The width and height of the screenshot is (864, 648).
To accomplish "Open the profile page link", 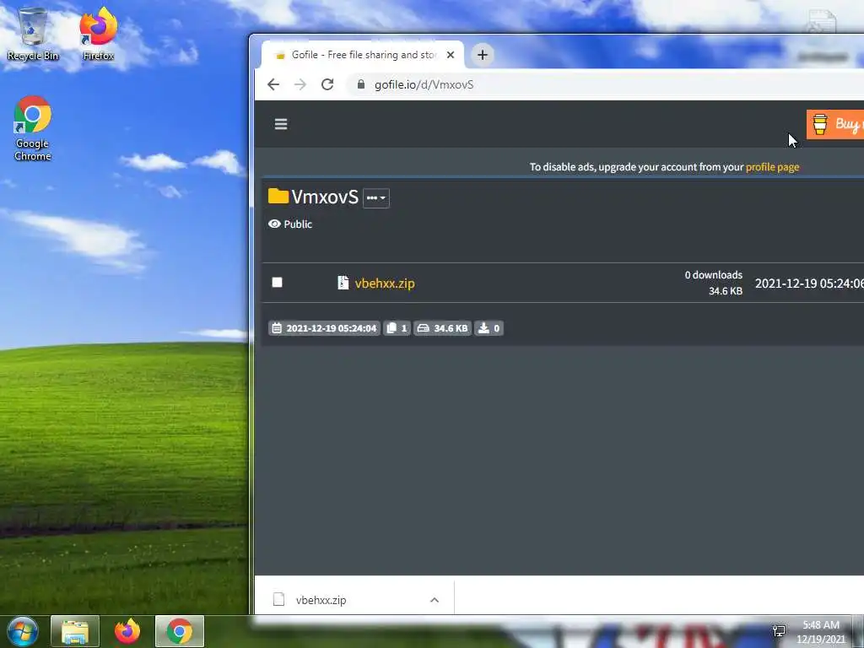I will click(x=772, y=167).
